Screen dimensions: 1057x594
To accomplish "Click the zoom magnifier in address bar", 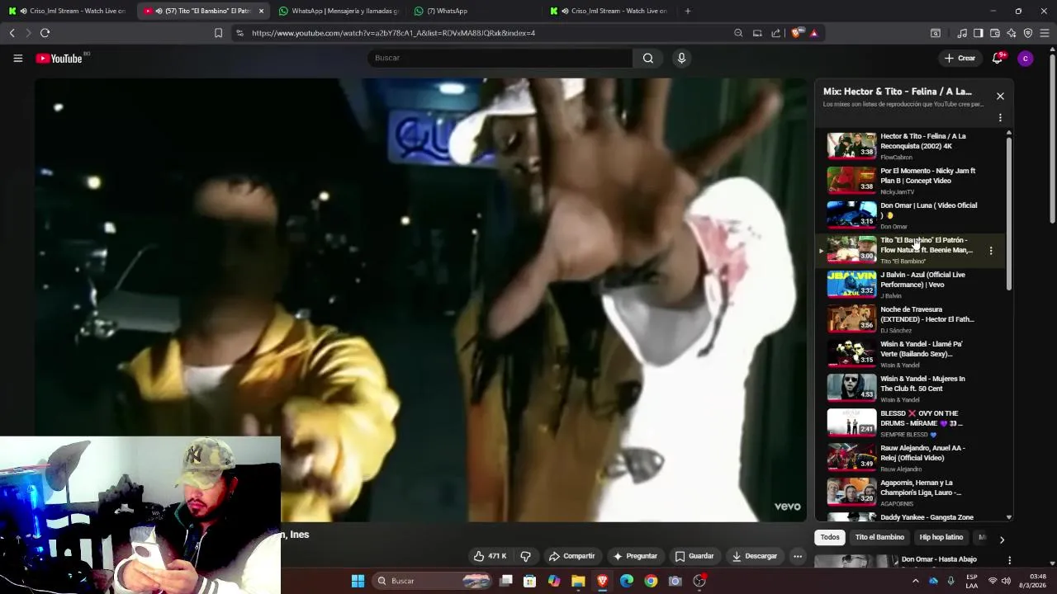I will tap(738, 33).
